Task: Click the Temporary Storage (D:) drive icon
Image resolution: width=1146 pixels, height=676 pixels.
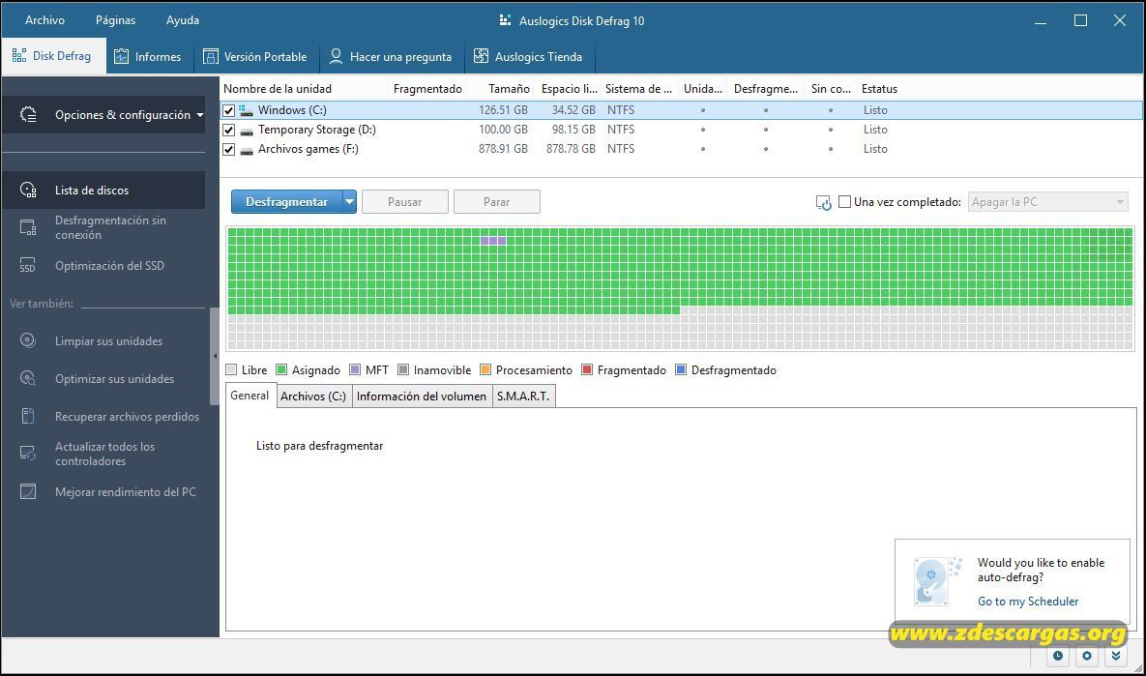Action: tap(247, 131)
